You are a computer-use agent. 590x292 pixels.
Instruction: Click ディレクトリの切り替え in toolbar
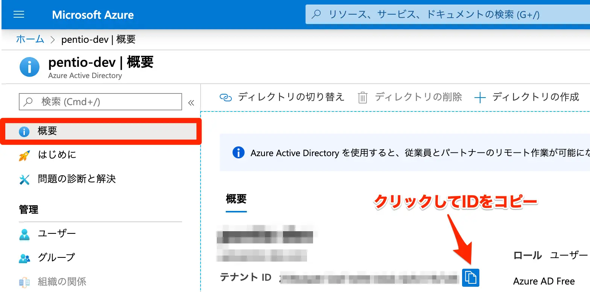[x=282, y=97]
